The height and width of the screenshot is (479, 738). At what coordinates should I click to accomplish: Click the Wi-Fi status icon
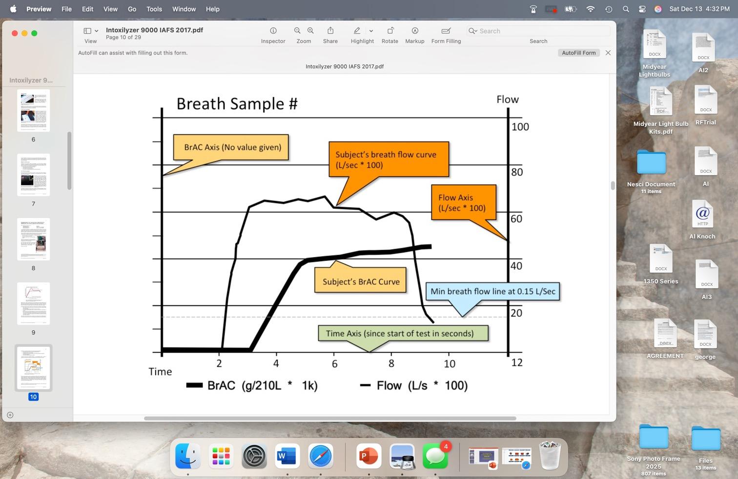click(x=591, y=9)
